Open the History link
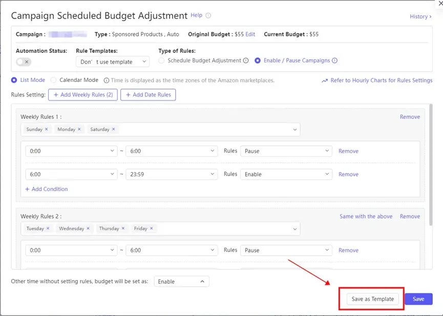Image resolution: width=443 pixels, height=316 pixels. coord(420,16)
